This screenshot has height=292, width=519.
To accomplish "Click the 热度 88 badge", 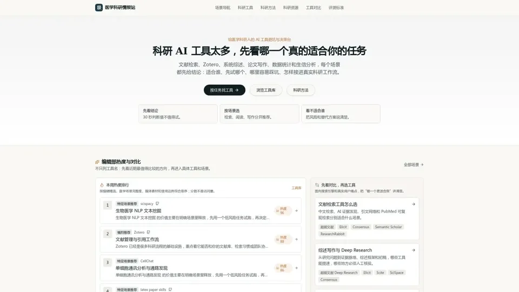I will click(283, 240).
